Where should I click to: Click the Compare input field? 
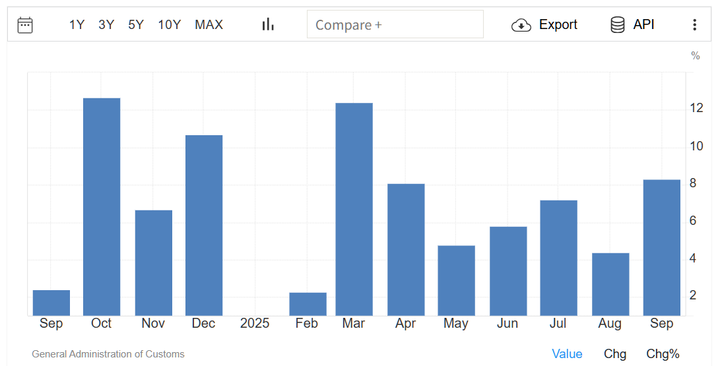pyautogui.click(x=395, y=24)
